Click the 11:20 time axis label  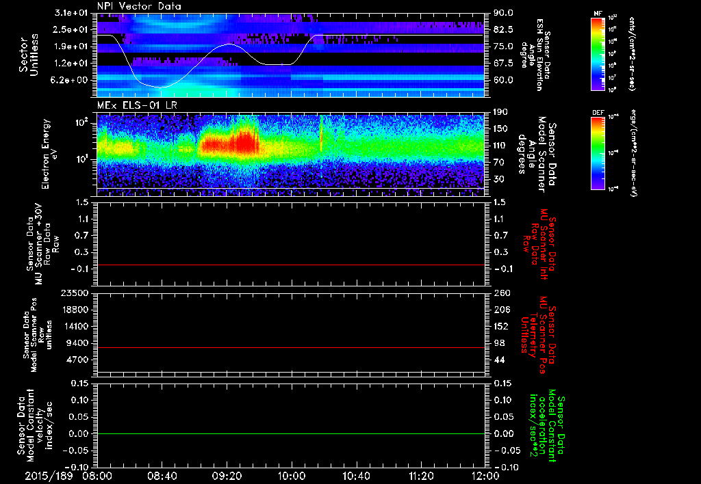point(421,476)
